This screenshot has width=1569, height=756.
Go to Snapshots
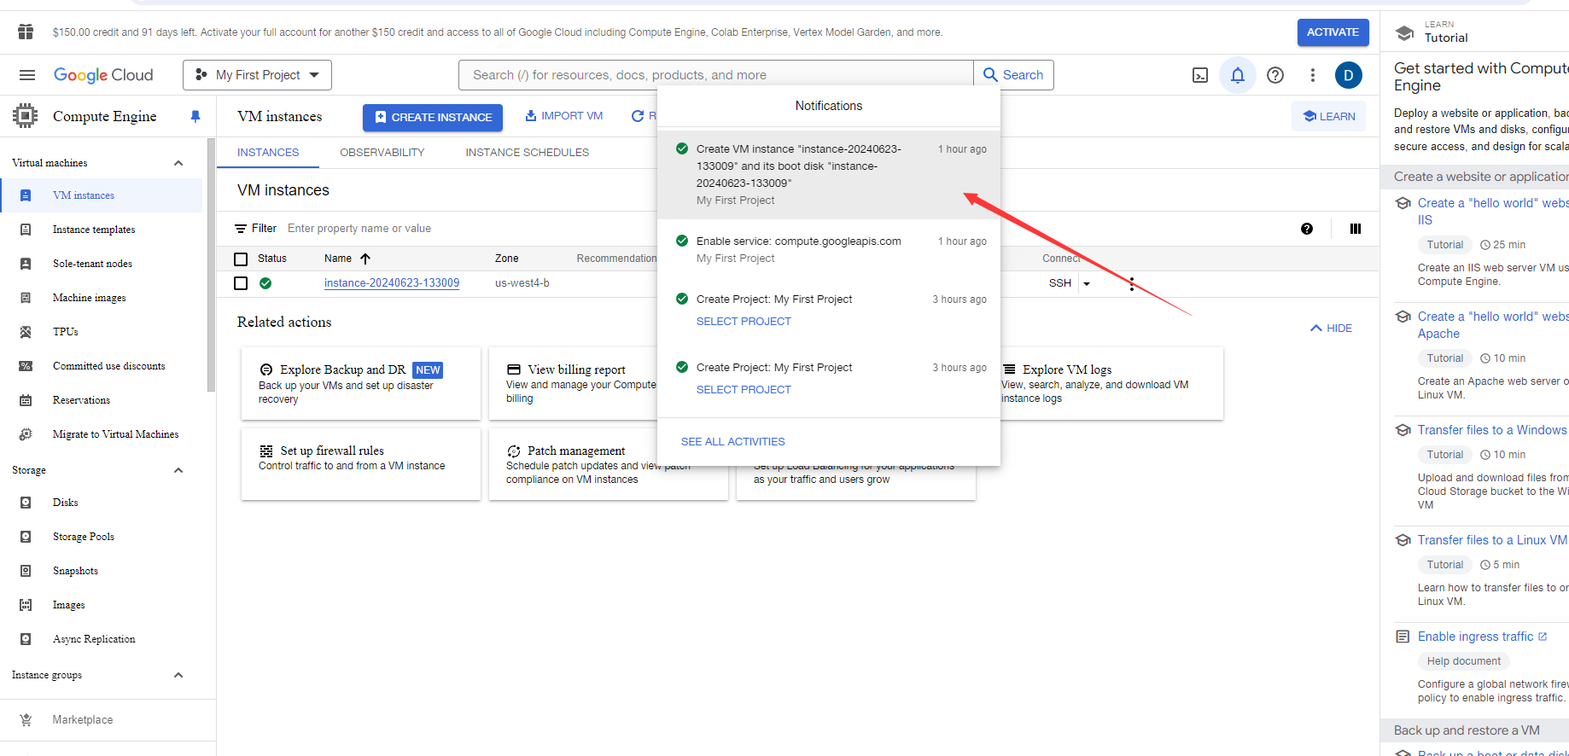pos(75,571)
